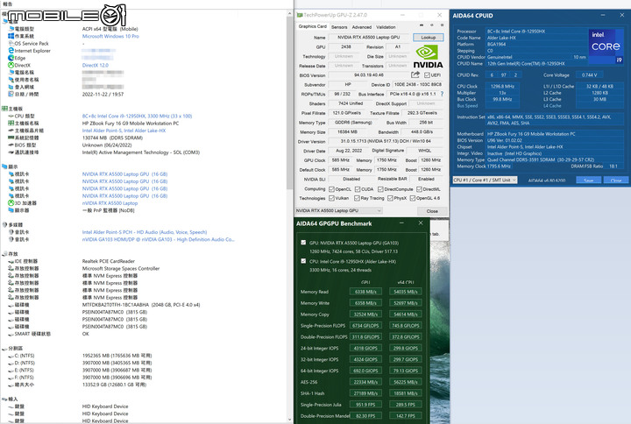Collapse the 輸入 section in the report

[4, 399]
